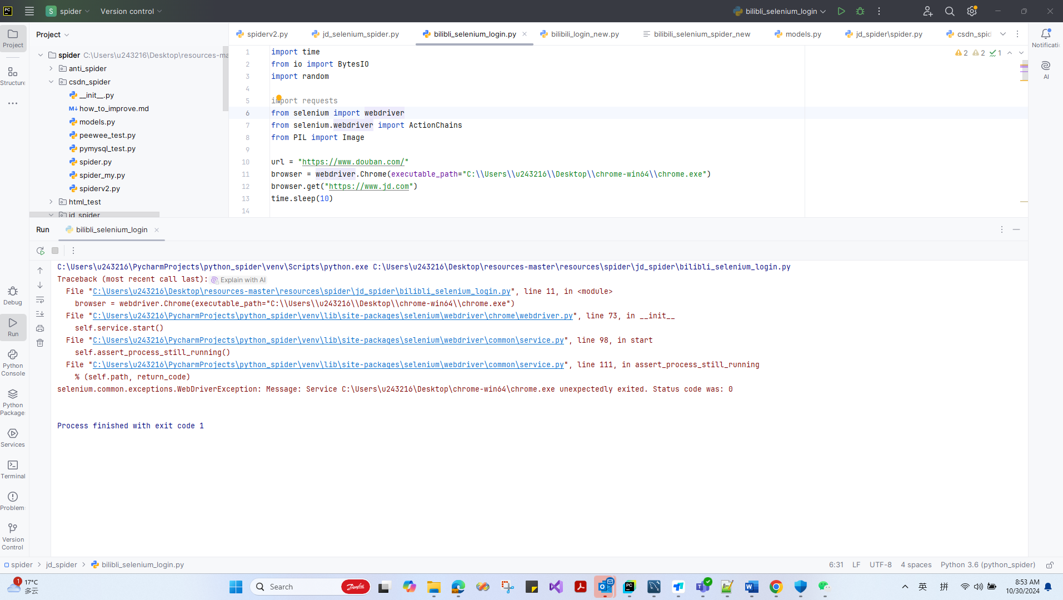Image resolution: width=1063 pixels, height=600 pixels.
Task: Switch to bilibili_selenium_spider_new tab
Action: [697, 34]
